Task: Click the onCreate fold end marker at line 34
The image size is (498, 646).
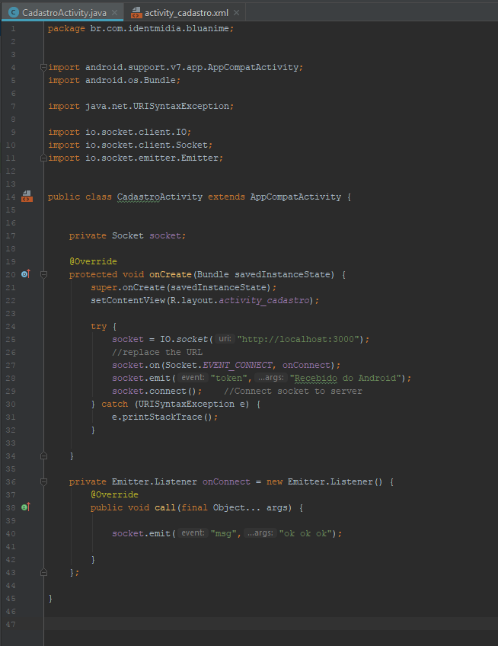Action: pos(43,456)
